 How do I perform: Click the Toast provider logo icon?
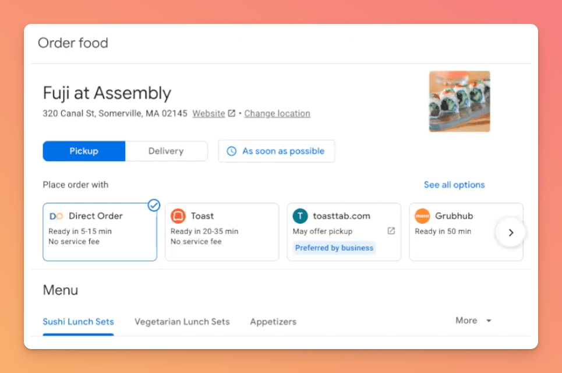178,216
